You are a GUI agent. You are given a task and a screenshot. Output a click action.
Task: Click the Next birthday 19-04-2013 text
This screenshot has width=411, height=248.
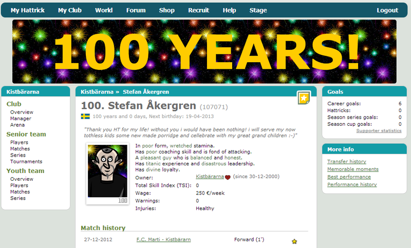181,116
